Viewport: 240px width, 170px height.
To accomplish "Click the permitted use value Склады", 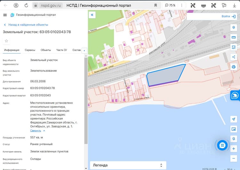I will coord(36,159).
